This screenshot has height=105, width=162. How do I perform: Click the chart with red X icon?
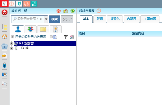66,11
